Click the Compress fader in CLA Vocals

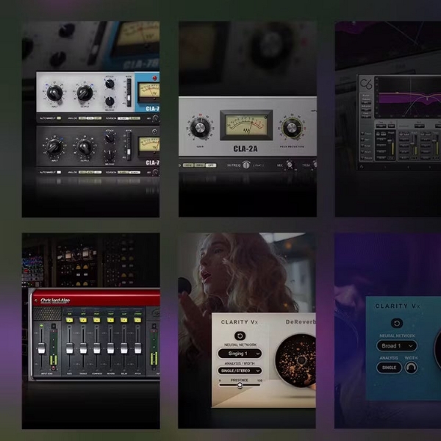point(97,348)
